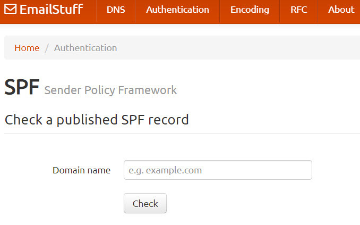Click the Domain name label

82,170
